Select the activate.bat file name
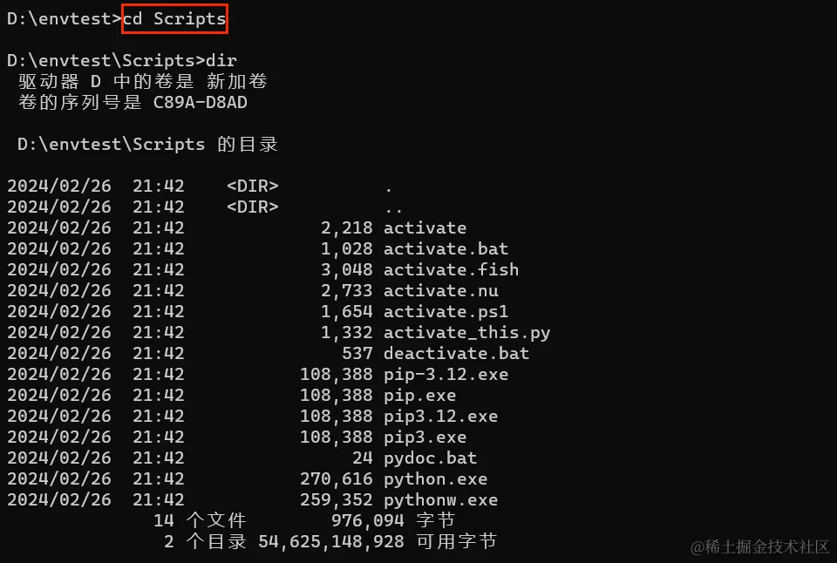Viewport: 837px width, 563px height. click(x=446, y=248)
